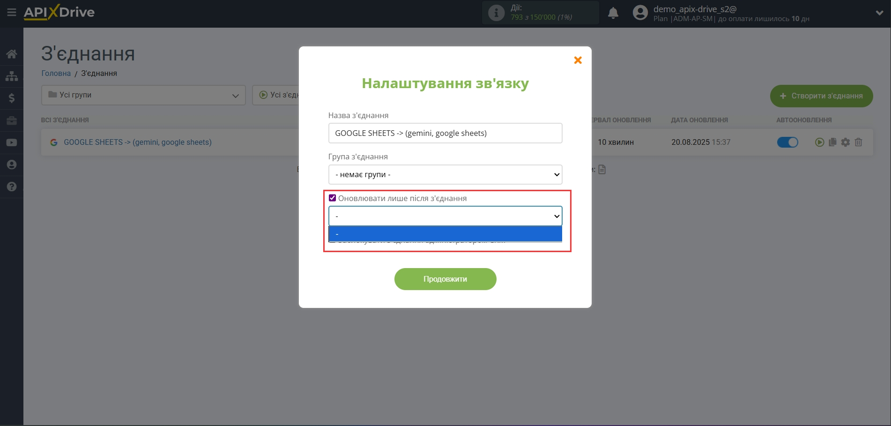The width and height of the screenshot is (891, 426).
Task: Open the YouTube video icon in sidebar
Action: (12, 142)
